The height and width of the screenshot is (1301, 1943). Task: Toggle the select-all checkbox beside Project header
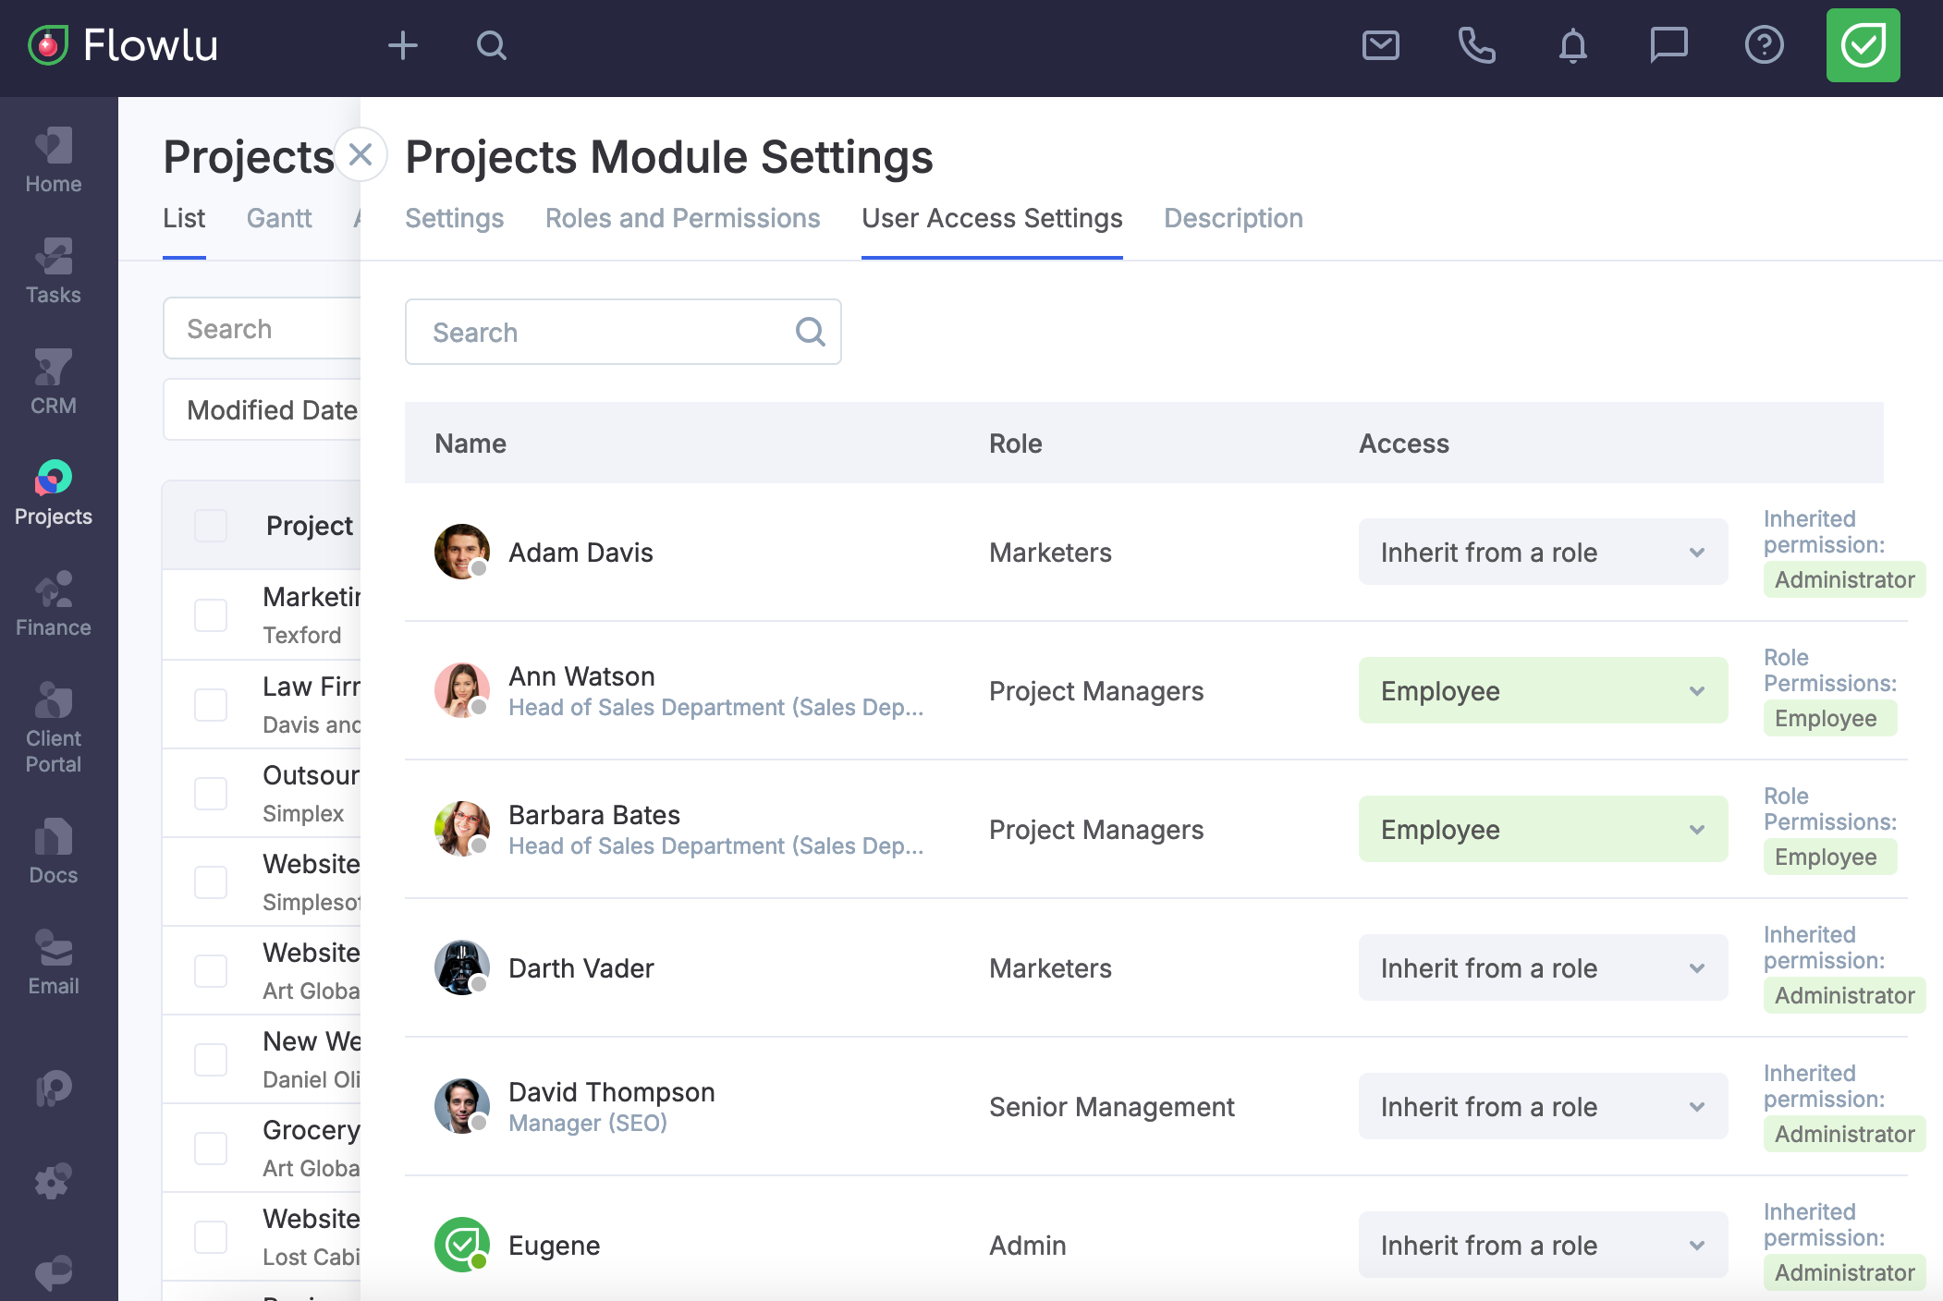pos(211,526)
